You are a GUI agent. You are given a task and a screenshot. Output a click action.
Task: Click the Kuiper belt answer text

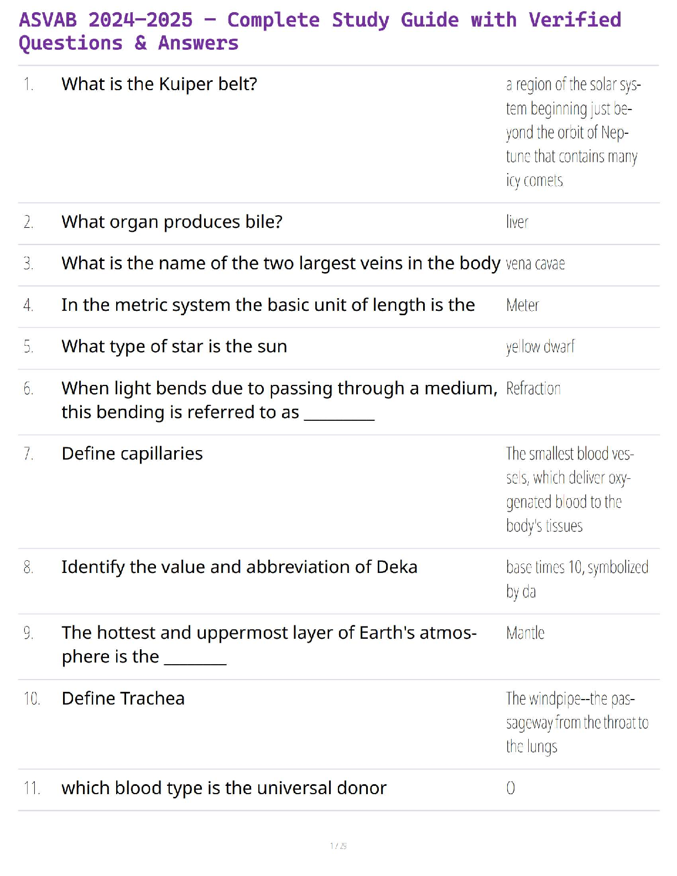click(572, 132)
